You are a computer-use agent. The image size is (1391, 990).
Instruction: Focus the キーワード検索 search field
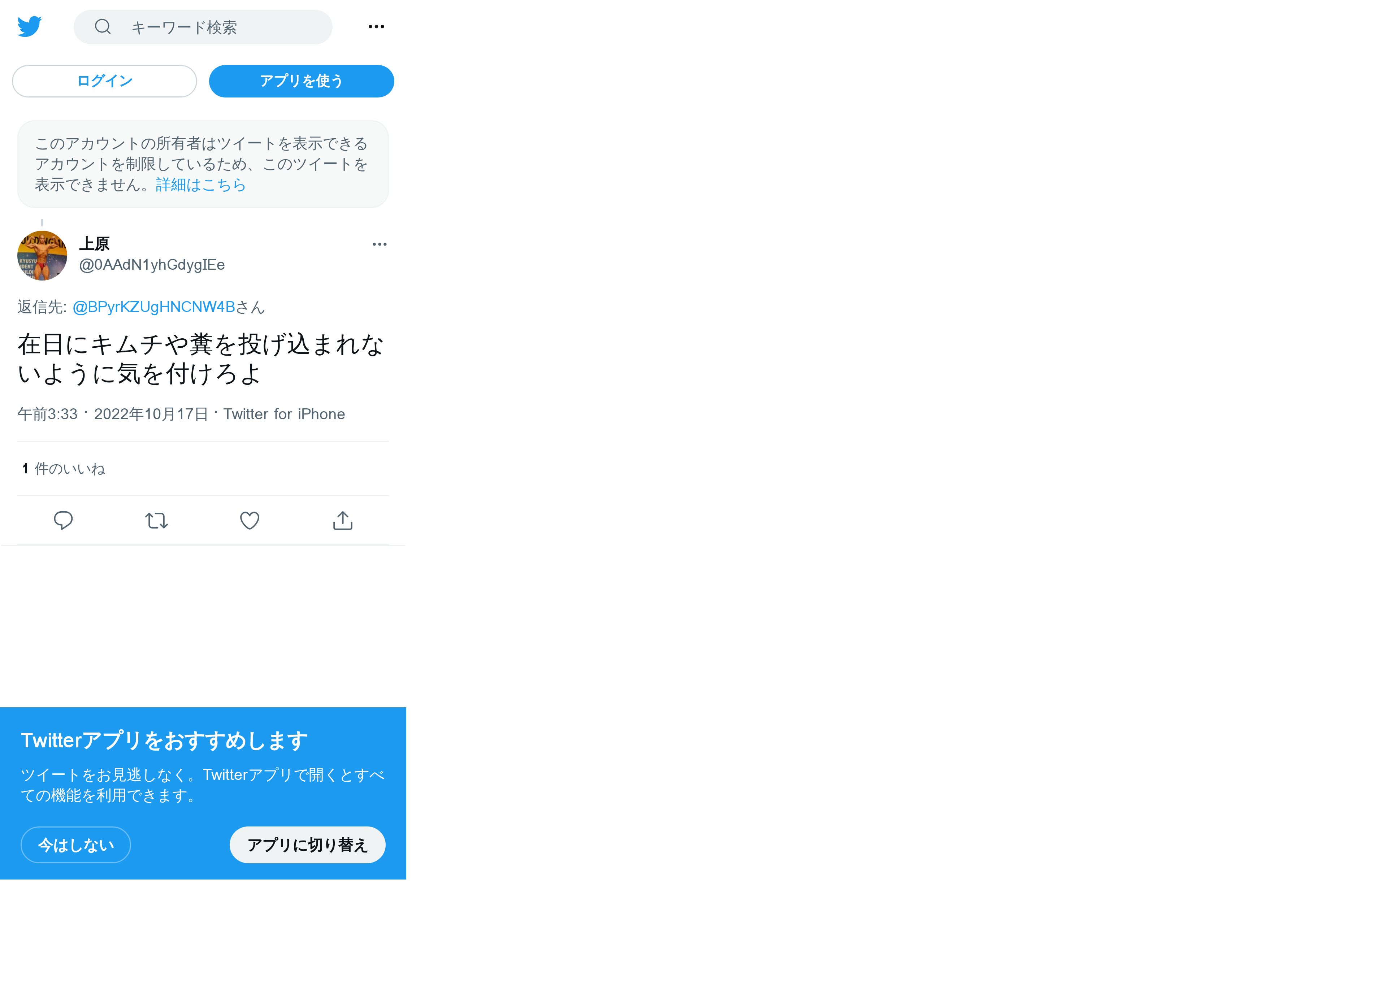(203, 27)
